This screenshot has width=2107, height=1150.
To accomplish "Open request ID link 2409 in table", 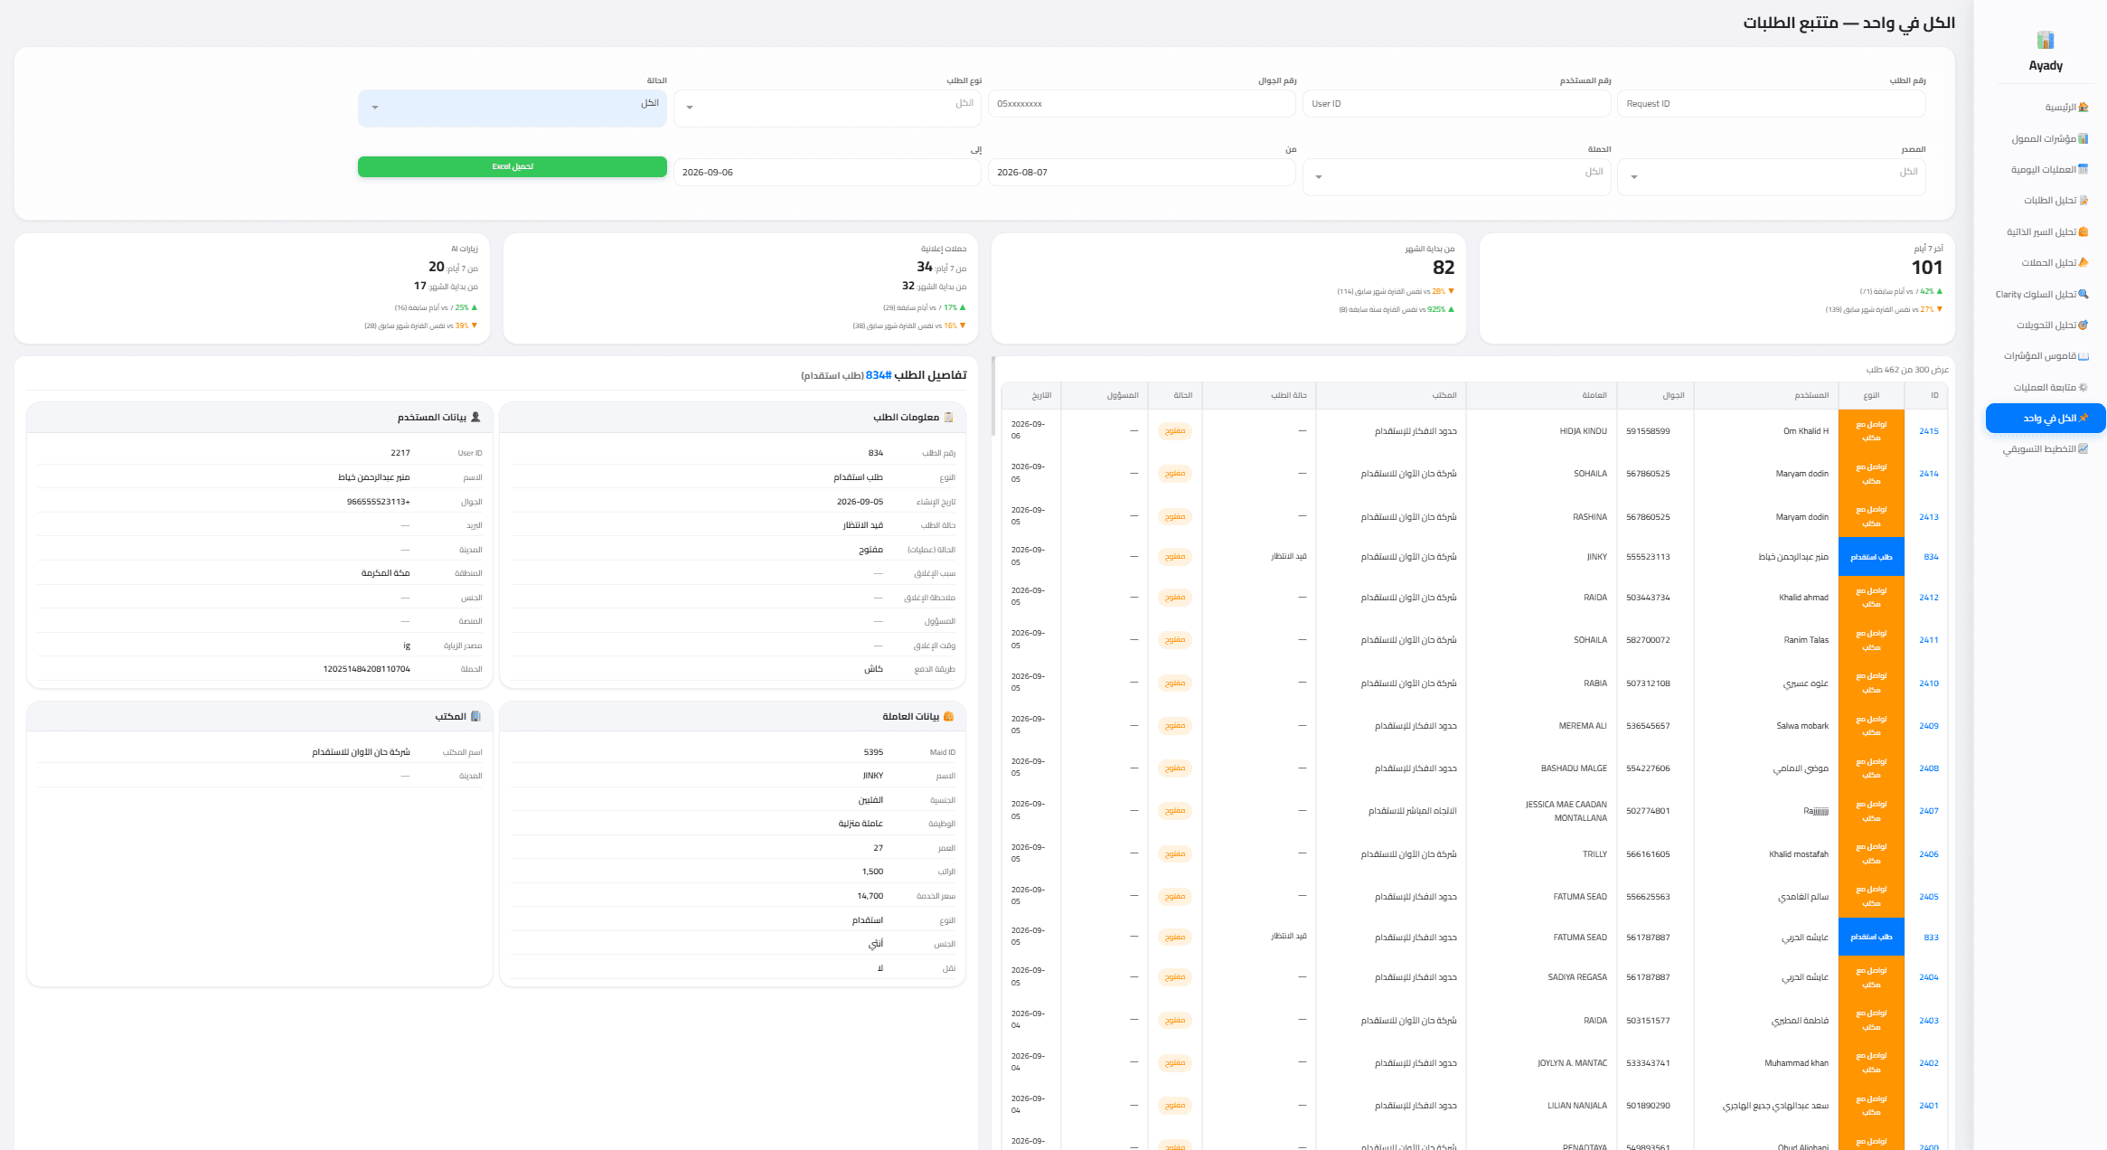I will tap(1928, 726).
